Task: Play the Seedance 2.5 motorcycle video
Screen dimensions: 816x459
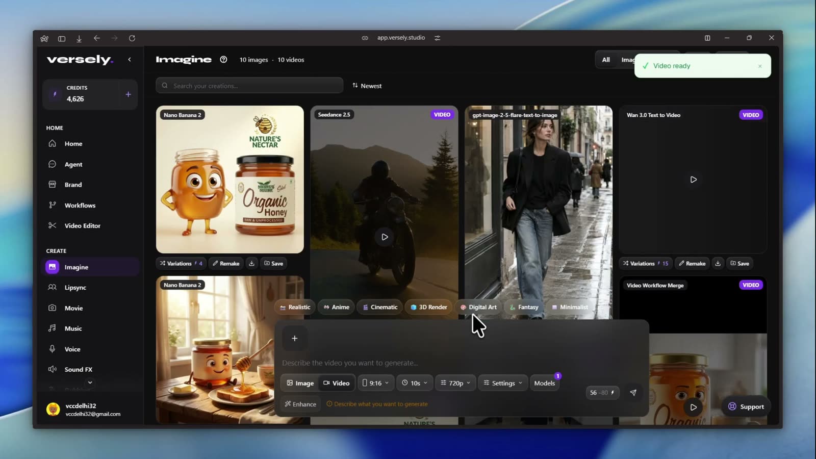Action: [385, 237]
